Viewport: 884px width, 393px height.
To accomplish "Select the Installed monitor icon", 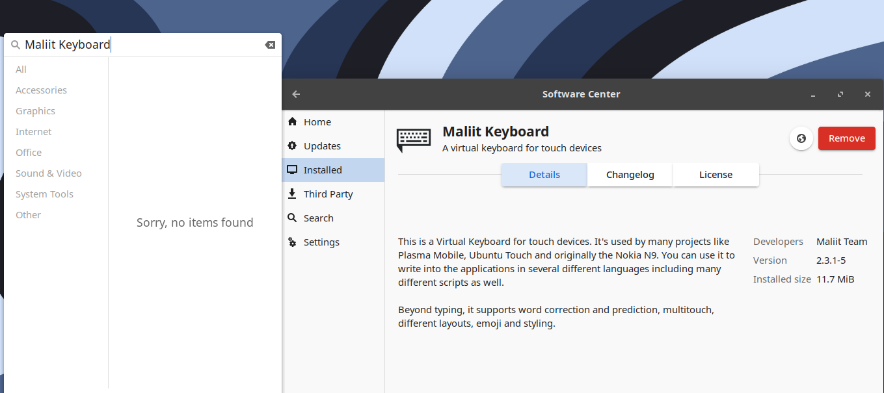I will pos(292,170).
